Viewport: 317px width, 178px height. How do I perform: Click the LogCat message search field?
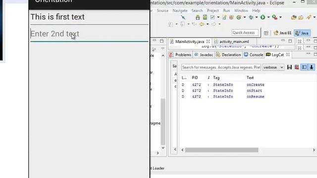(221, 67)
